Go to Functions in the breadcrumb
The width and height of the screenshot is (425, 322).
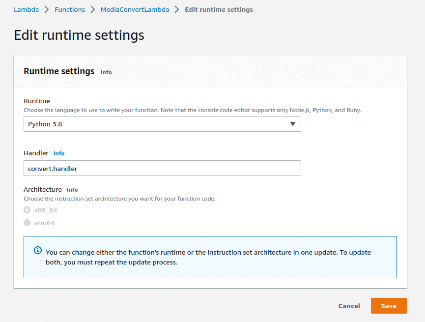click(x=70, y=9)
